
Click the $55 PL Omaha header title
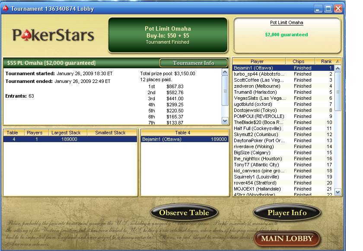point(51,63)
